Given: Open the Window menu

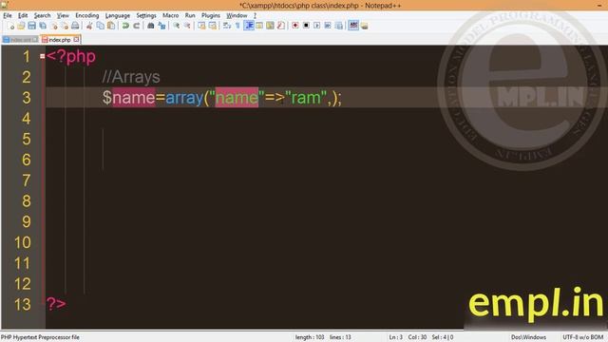Looking at the screenshot, I should click(x=237, y=15).
